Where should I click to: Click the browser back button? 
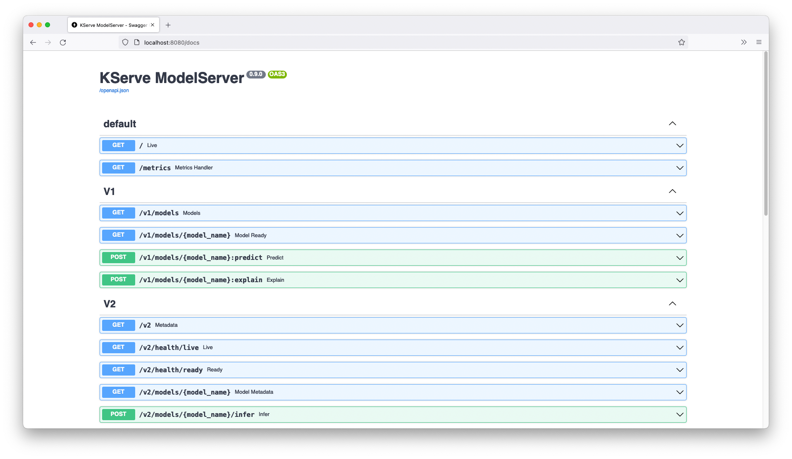[33, 42]
